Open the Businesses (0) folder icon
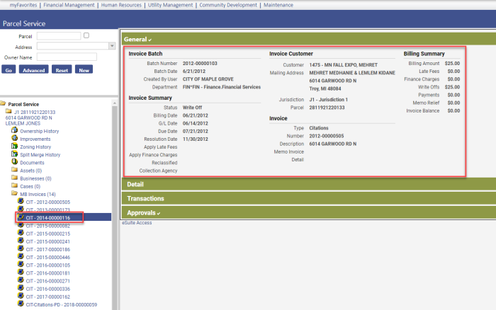The width and height of the screenshot is (496, 310). [x=15, y=178]
